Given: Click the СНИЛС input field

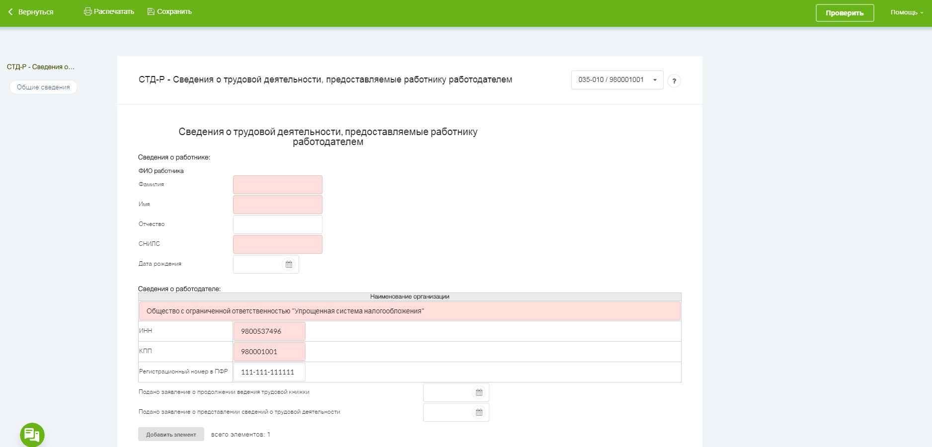Looking at the screenshot, I should click(x=277, y=244).
